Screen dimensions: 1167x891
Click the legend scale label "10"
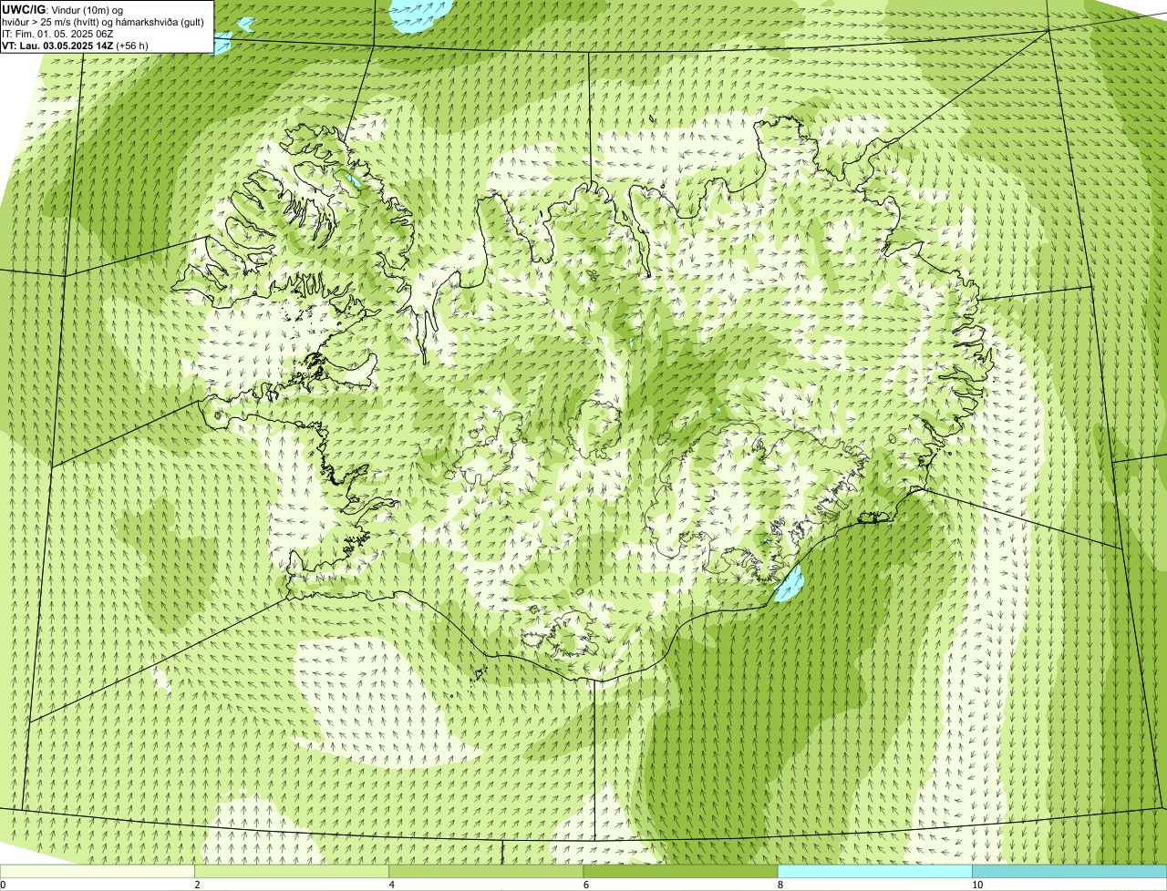point(976,885)
